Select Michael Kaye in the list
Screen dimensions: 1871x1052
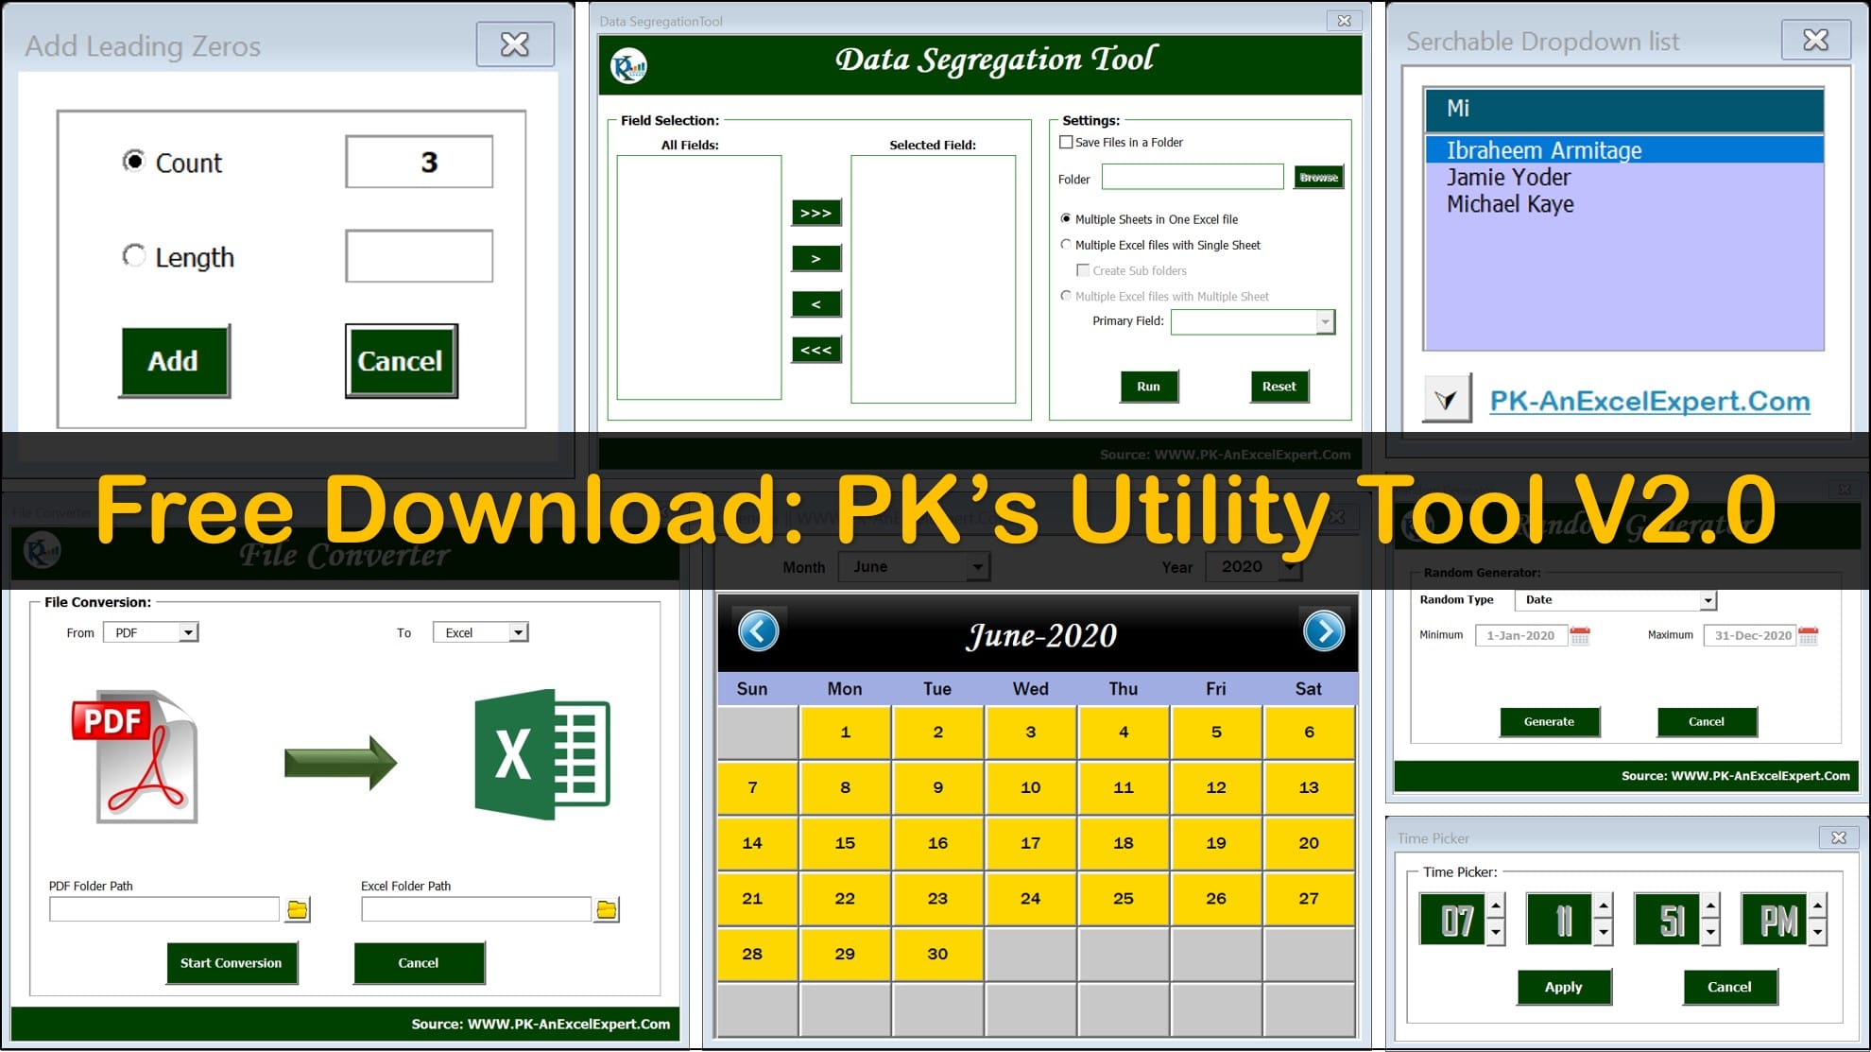coord(1623,204)
